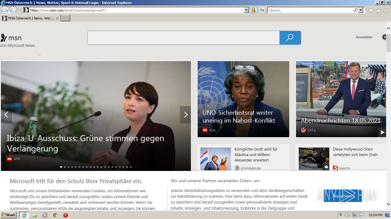This screenshot has width=391, height=219.
Task: Open Königliche Gruft article link
Action: (256, 155)
